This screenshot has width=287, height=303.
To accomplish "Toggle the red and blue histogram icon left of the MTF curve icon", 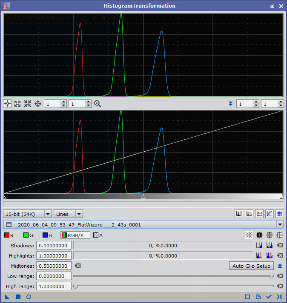I will (x=259, y=214).
